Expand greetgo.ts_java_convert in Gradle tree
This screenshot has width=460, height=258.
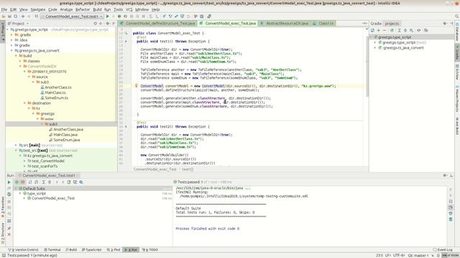pos(375,48)
